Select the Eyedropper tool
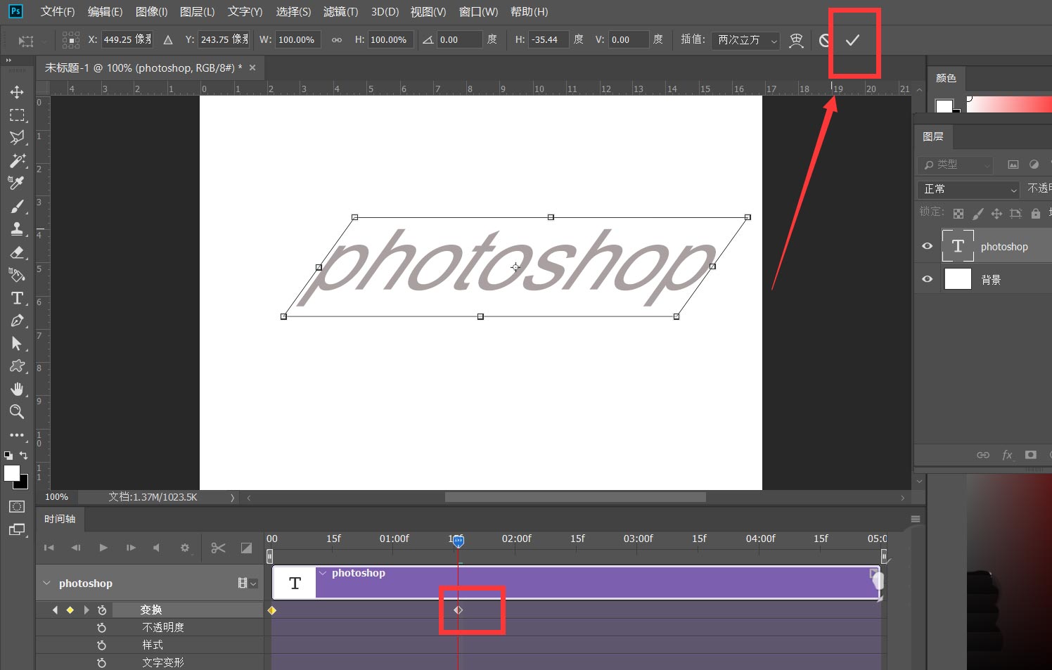The height and width of the screenshot is (670, 1052). [x=17, y=183]
